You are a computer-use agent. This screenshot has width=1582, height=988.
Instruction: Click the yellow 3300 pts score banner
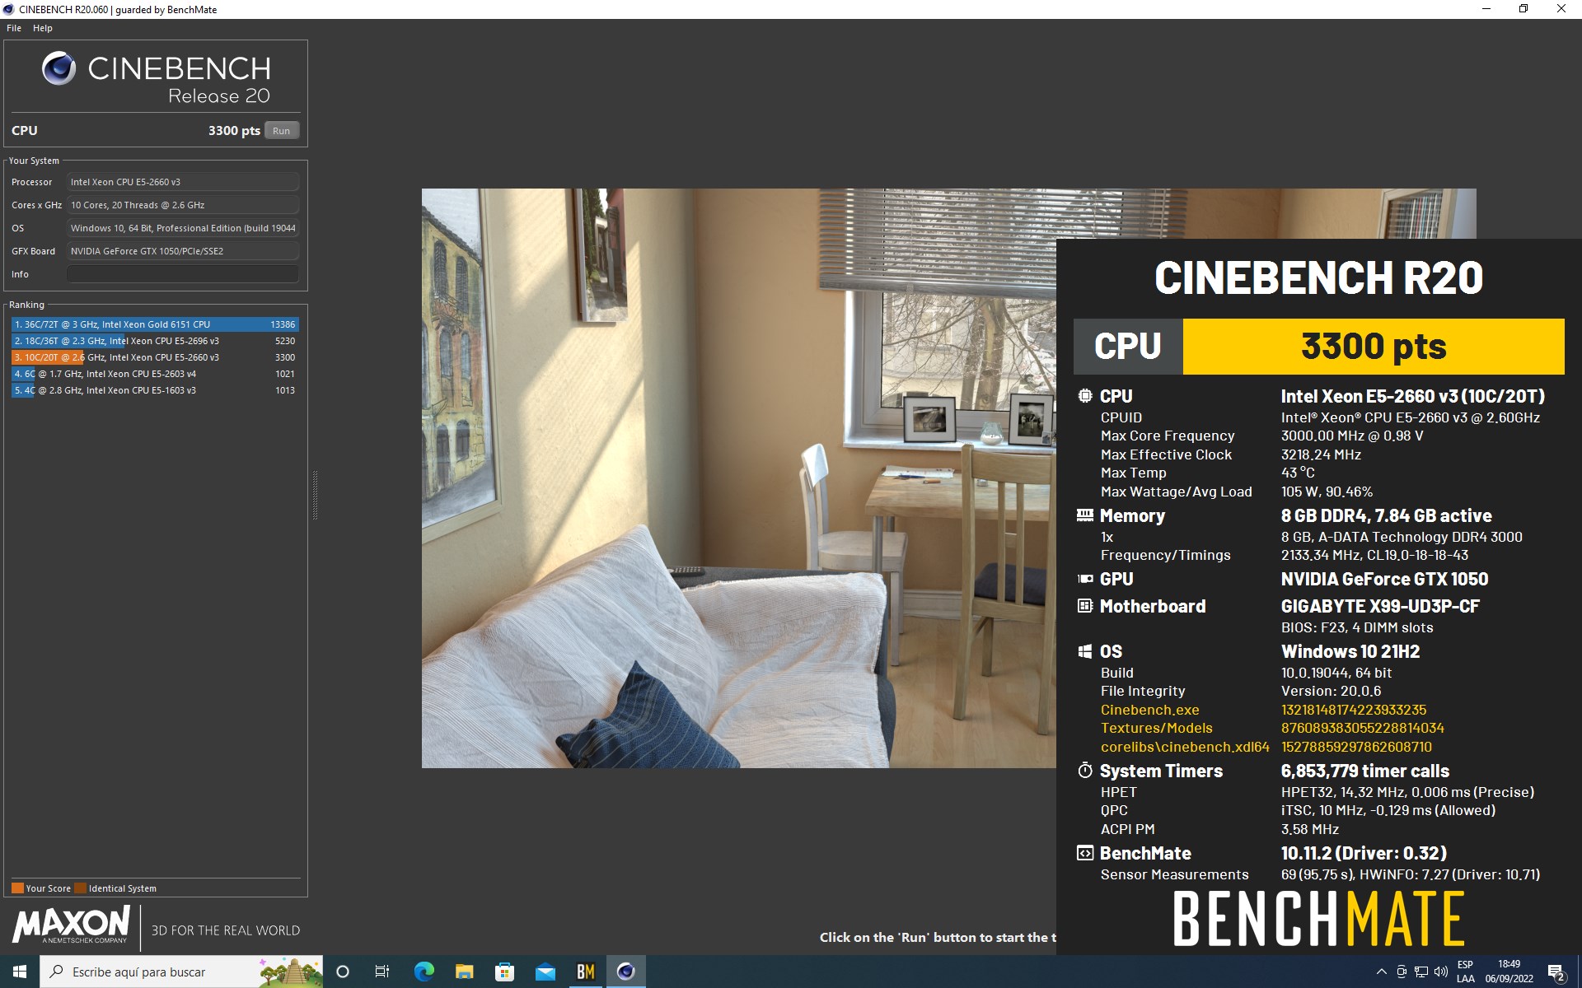click(1374, 347)
